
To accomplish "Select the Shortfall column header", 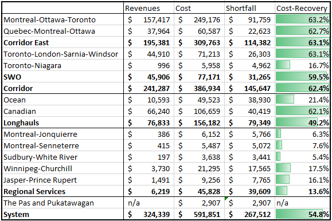I will [241, 8].
